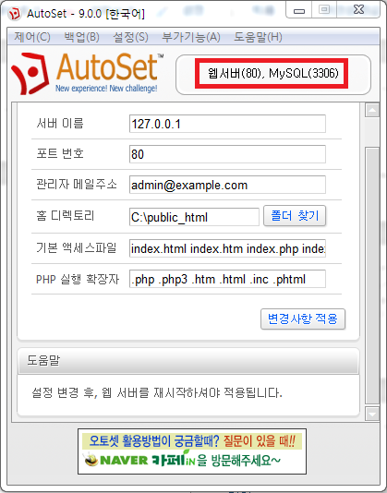The width and height of the screenshot is (387, 493).
Task: Click the 폴더 찾기 button
Action: click(295, 216)
